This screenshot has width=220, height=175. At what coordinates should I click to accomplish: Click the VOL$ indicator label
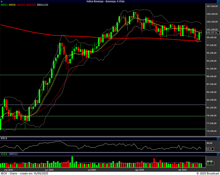pyautogui.click(x=4, y=155)
